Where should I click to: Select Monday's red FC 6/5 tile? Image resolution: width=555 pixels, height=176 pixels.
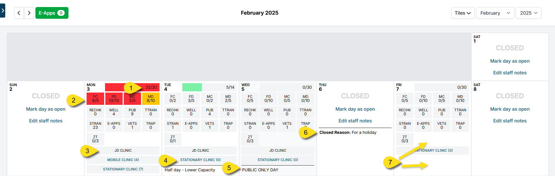click(95, 98)
